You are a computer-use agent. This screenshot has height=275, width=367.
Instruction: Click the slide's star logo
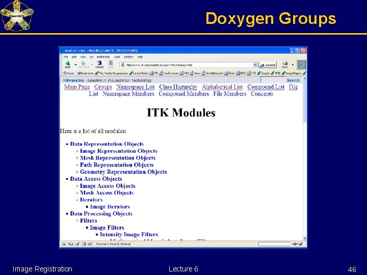pyautogui.click(x=17, y=16)
